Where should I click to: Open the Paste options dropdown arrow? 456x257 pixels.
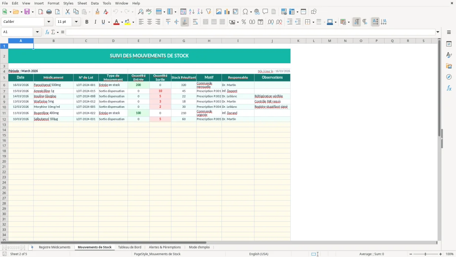pos(89,12)
